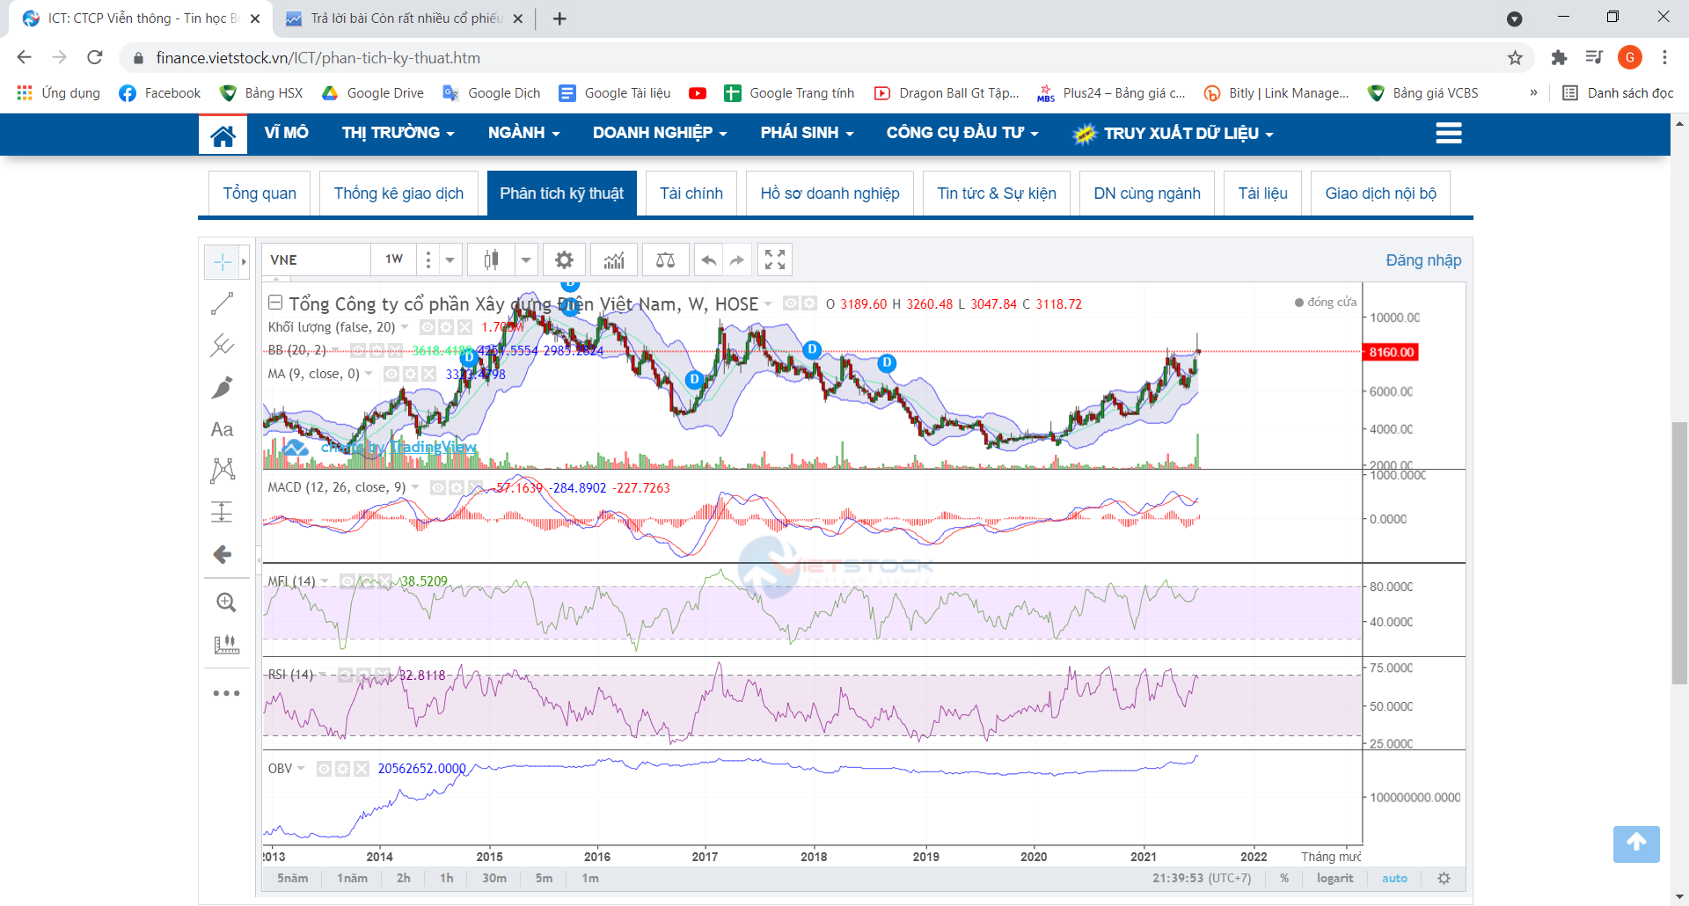This screenshot has height=906, width=1689.
Task: Open the VĨ MÔ navigation link
Action: coord(286,133)
